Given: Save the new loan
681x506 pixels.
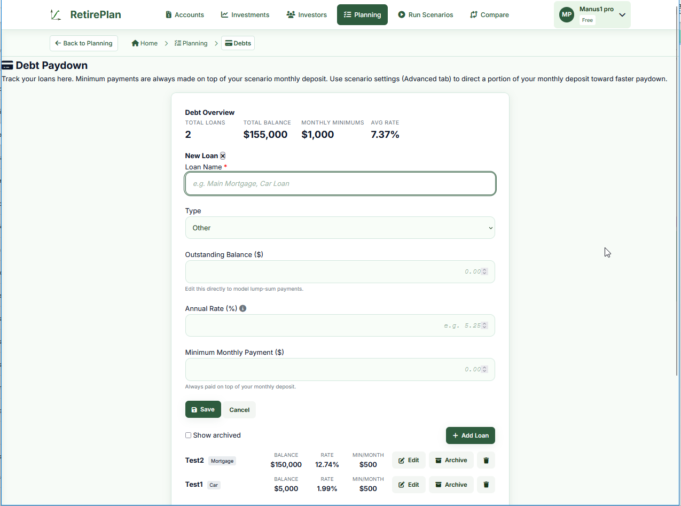Looking at the screenshot, I should 203,410.
